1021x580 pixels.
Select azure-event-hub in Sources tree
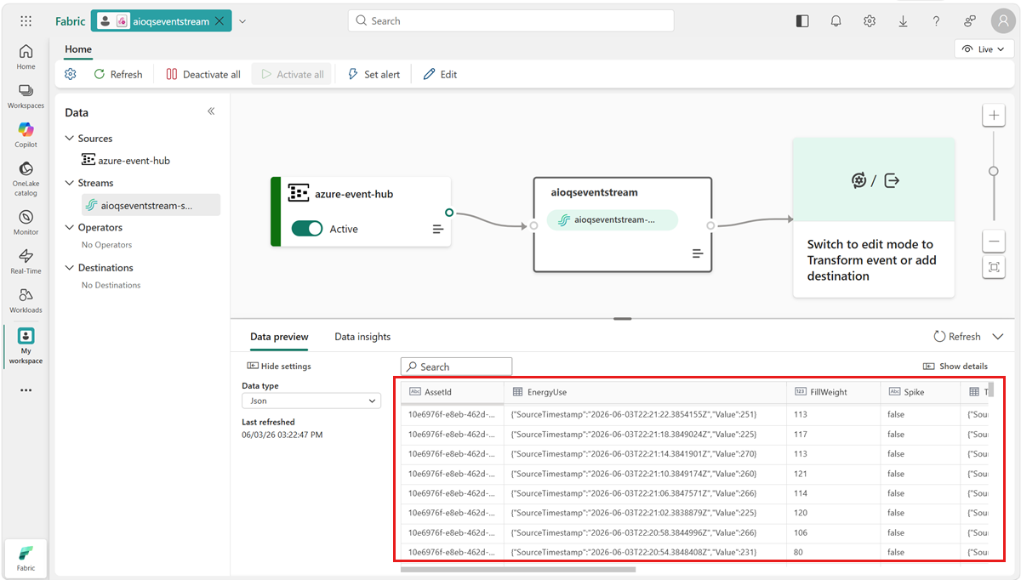coord(125,161)
